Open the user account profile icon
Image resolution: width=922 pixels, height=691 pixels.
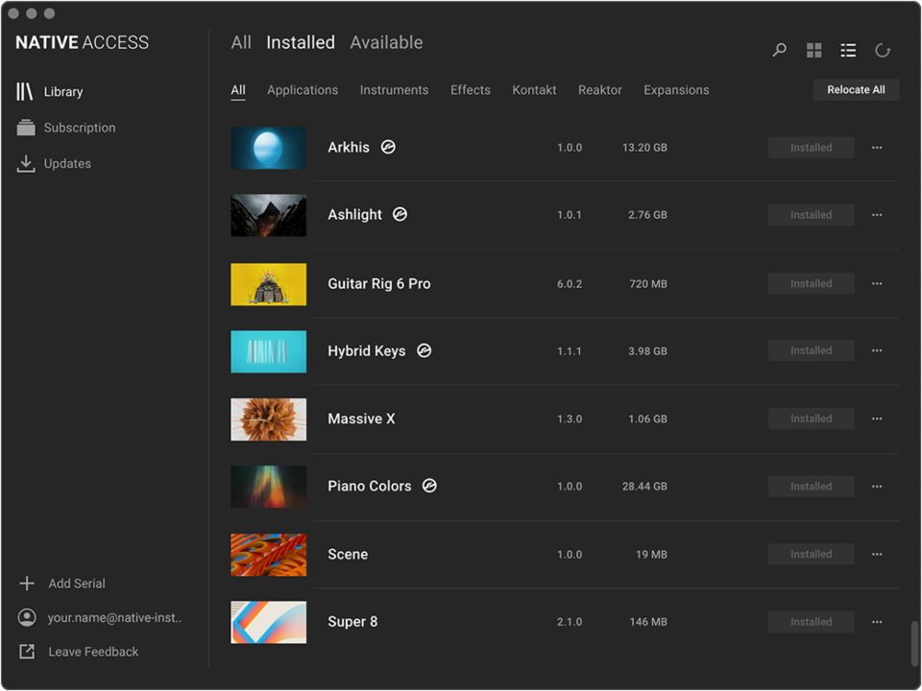[x=27, y=618]
